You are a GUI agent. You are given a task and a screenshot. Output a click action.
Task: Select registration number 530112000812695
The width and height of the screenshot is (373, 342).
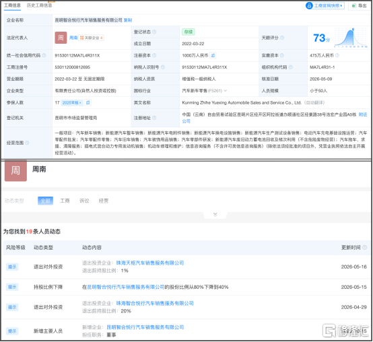click(x=72, y=67)
